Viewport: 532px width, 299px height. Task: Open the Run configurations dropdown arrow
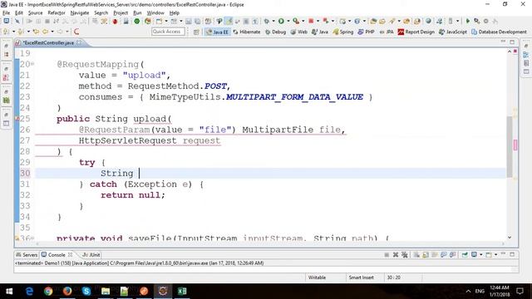tap(288, 21)
